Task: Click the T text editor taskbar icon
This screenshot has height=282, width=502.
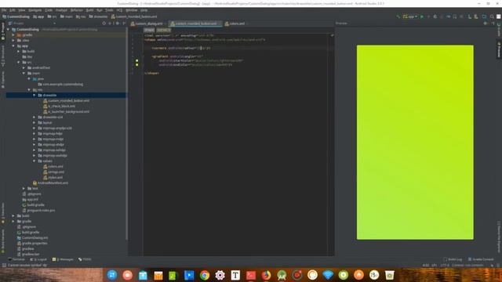Action: (235, 275)
